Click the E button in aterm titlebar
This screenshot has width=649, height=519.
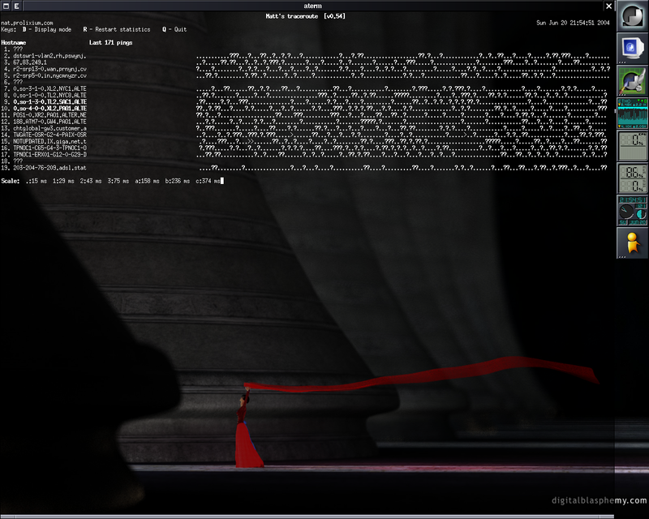point(16,6)
